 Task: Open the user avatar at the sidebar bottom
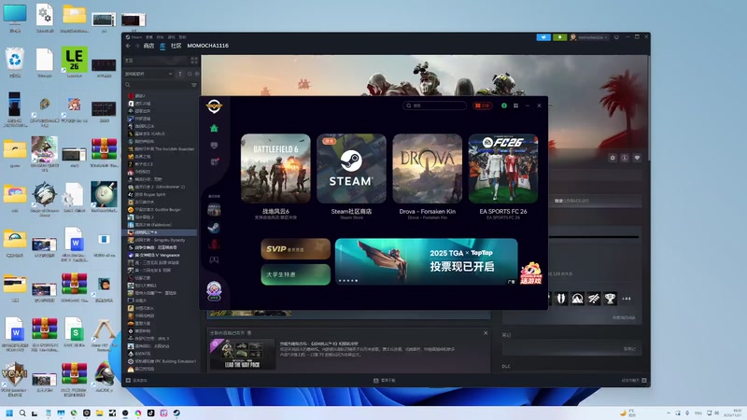214,290
